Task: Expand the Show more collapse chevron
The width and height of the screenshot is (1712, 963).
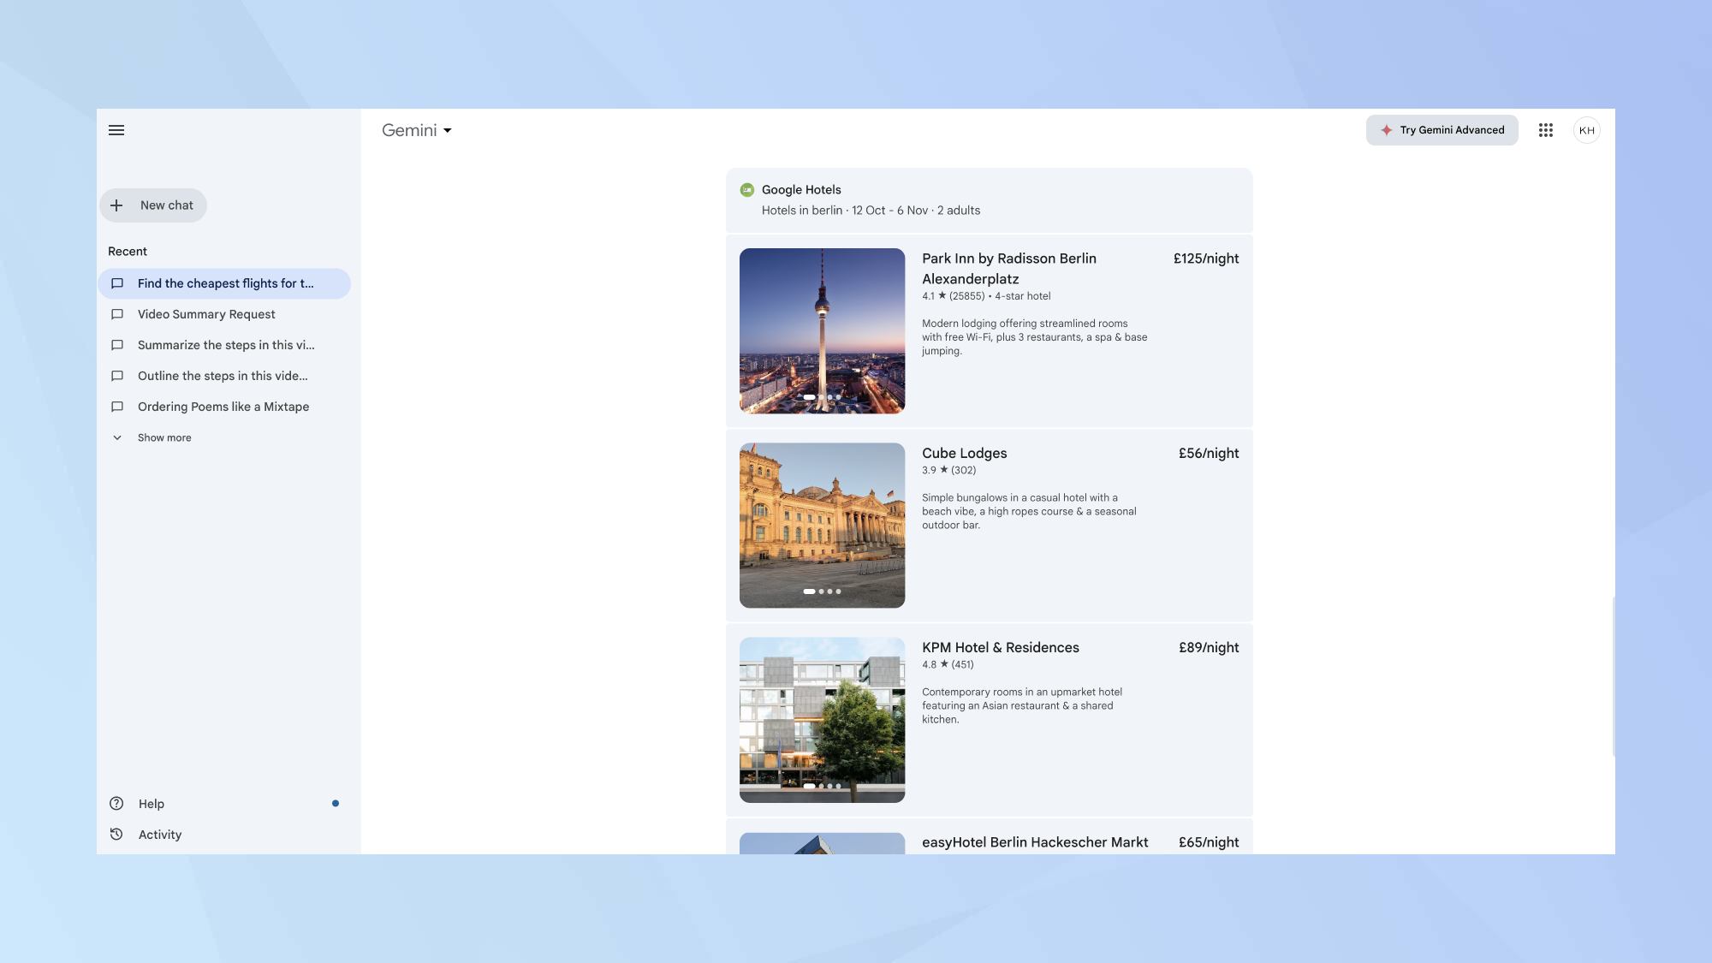Action: 116,437
